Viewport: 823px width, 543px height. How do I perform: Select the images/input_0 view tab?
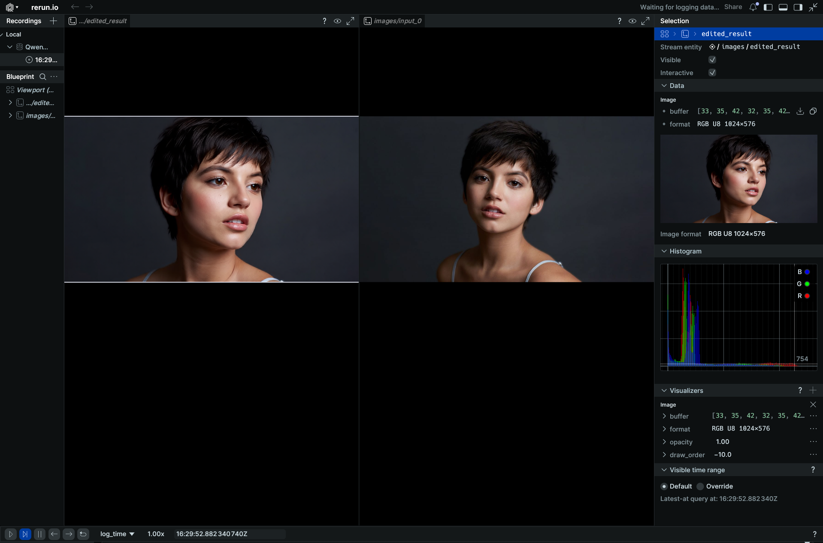coord(393,21)
